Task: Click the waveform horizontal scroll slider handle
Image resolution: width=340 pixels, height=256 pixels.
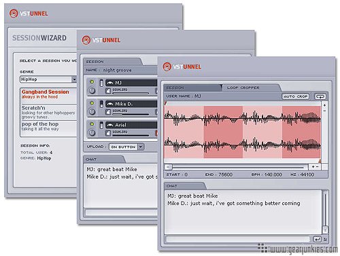Action: [x=169, y=167]
